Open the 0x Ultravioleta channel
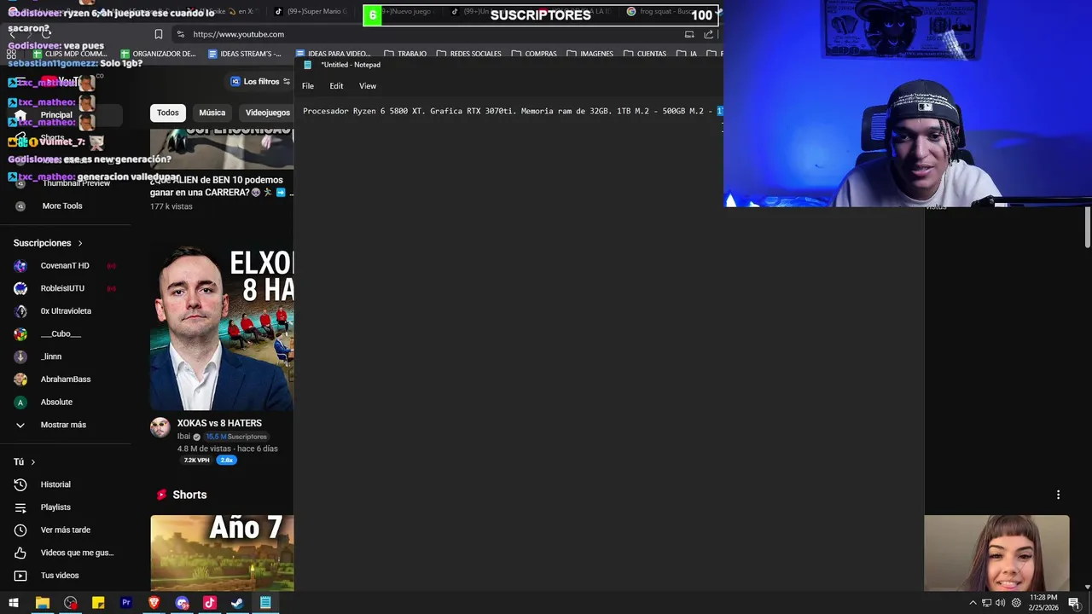The image size is (1092, 614). click(x=65, y=311)
